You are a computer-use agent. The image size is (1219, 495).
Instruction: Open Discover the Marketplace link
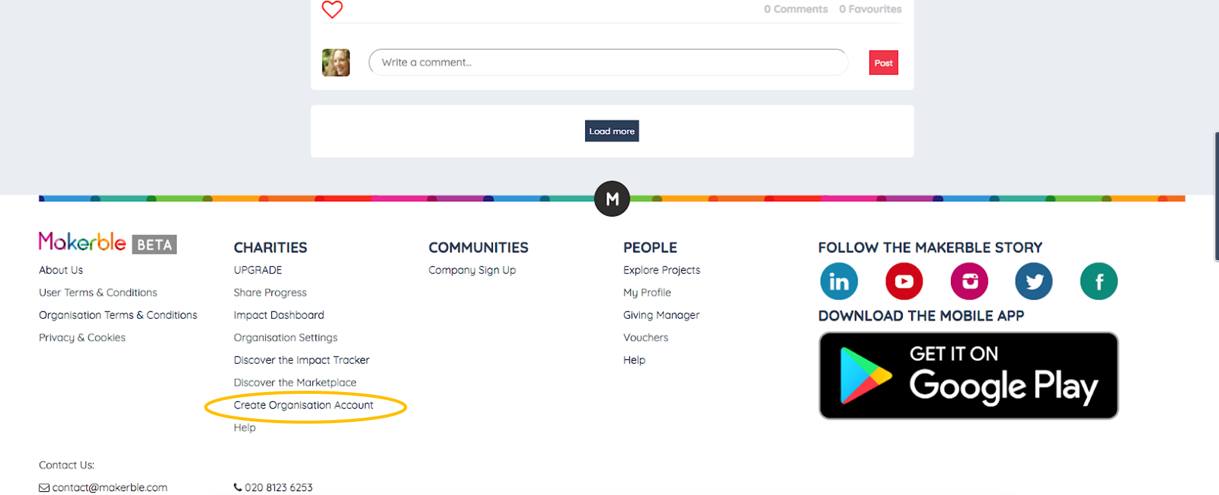point(295,383)
